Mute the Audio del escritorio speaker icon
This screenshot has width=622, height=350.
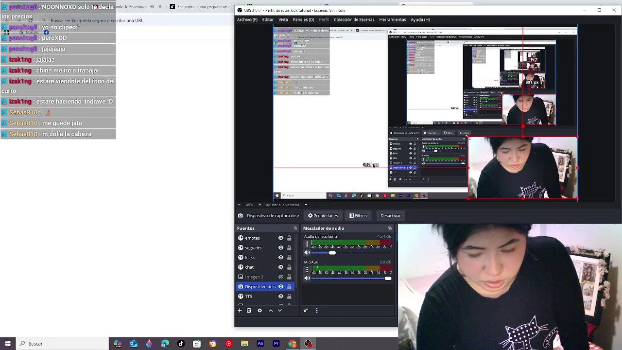pos(307,253)
